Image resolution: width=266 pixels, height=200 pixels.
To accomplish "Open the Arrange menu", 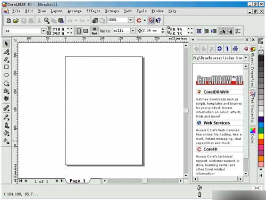I will tap(74, 11).
